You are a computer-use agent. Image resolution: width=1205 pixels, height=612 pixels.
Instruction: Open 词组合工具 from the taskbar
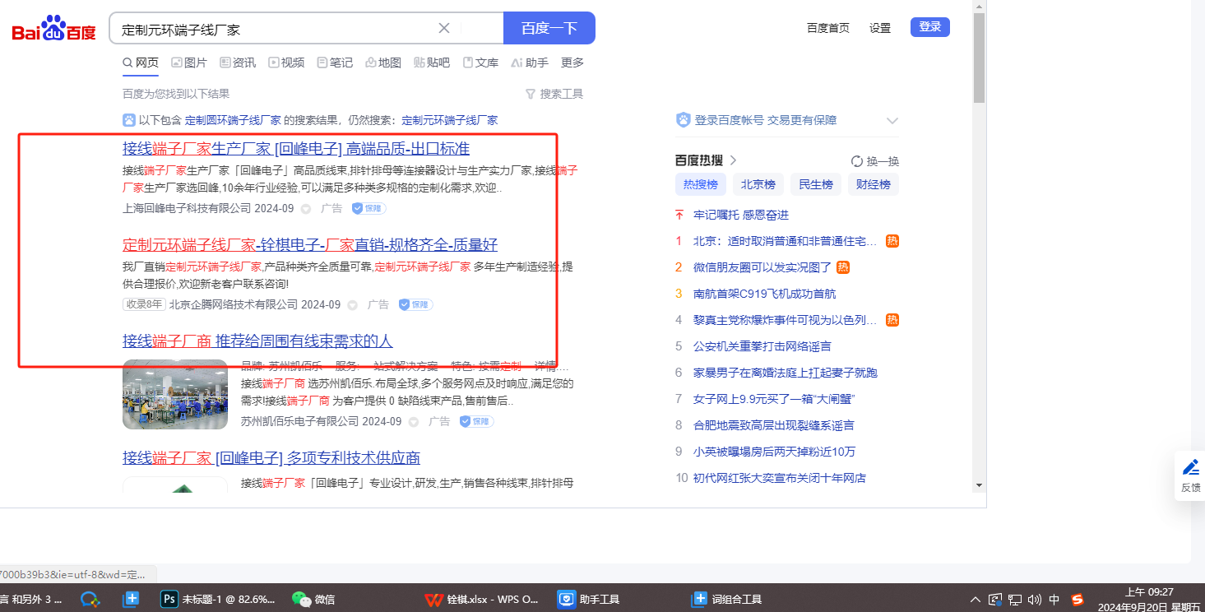[x=727, y=599]
